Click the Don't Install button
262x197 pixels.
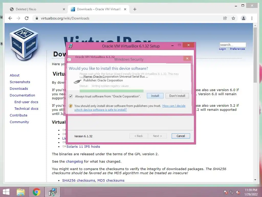[177, 96]
